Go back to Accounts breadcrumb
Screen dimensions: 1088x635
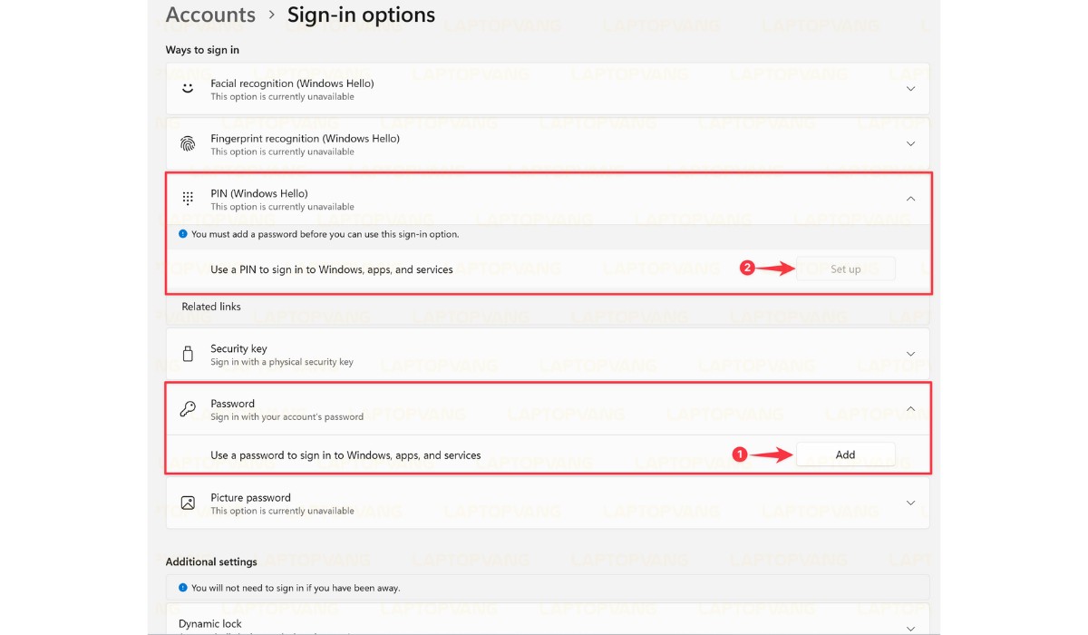pyautogui.click(x=210, y=15)
